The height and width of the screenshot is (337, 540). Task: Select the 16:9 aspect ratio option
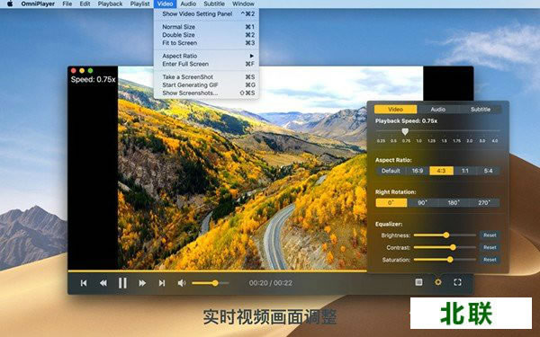pos(418,171)
